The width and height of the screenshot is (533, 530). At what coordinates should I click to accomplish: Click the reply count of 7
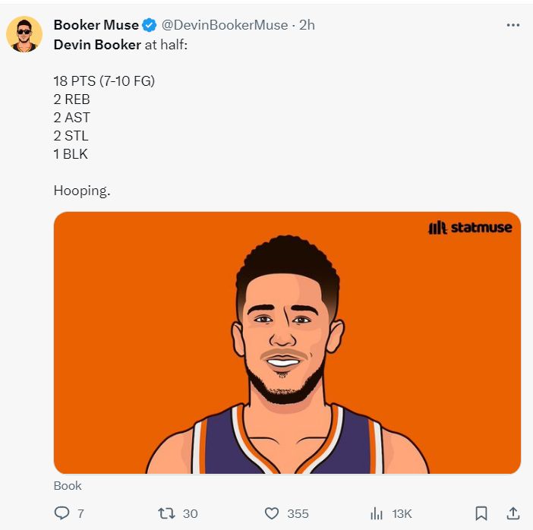[x=80, y=514]
